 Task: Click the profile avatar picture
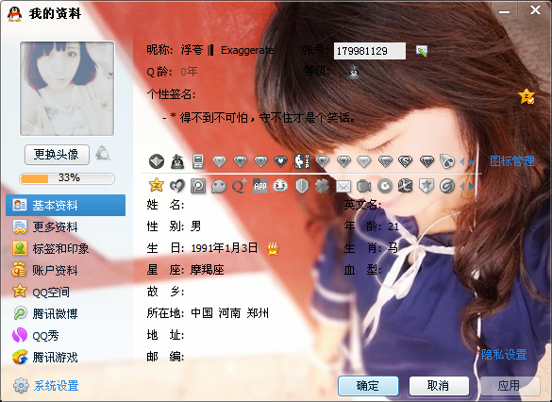coord(67,89)
